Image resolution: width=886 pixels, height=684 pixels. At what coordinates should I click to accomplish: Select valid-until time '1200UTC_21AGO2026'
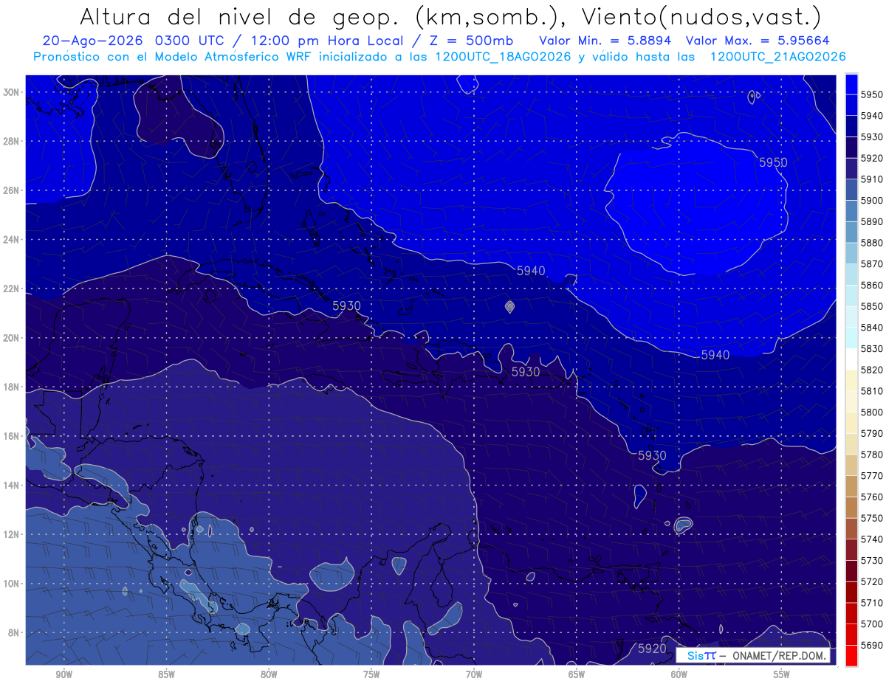coord(777,57)
